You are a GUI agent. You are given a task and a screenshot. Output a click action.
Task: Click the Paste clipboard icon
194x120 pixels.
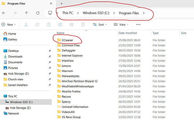(x=49, y=25)
